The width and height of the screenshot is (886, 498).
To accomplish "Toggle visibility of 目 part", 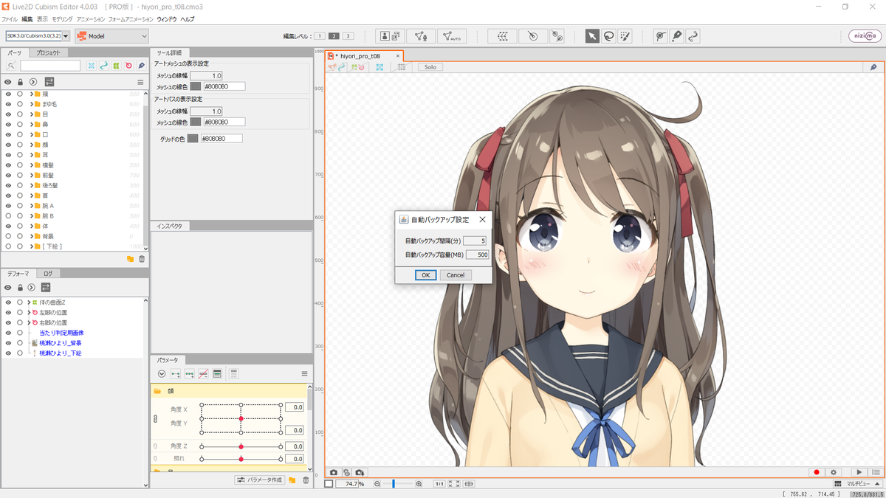I will (8, 114).
